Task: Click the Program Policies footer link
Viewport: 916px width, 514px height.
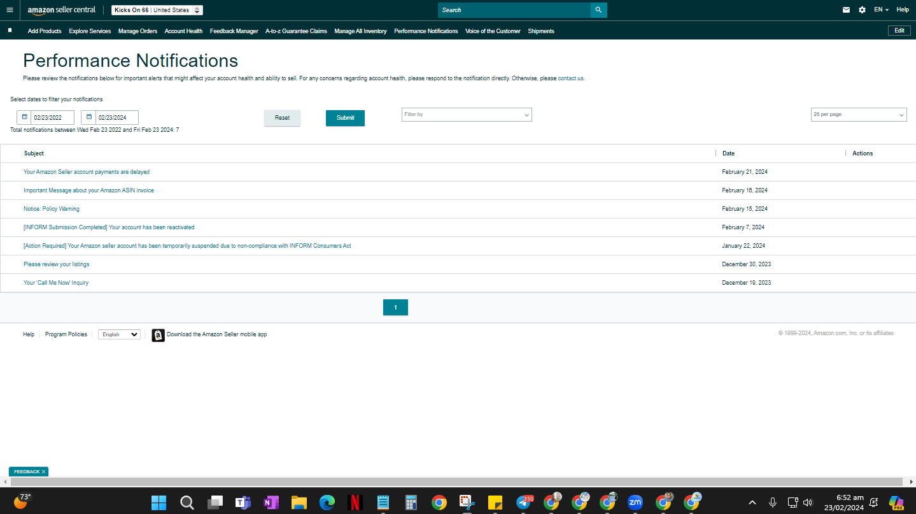Action: [x=66, y=334]
